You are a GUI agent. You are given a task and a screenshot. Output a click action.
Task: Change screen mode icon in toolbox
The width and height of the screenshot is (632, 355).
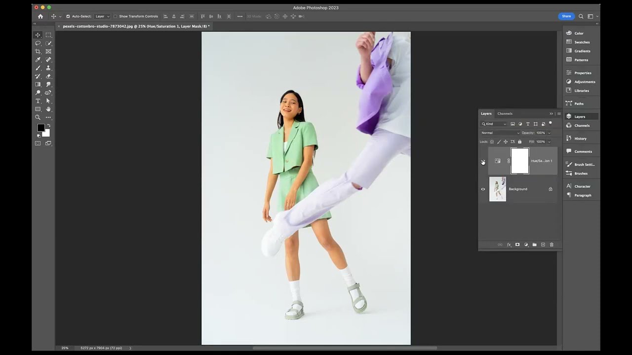pyautogui.click(x=48, y=143)
